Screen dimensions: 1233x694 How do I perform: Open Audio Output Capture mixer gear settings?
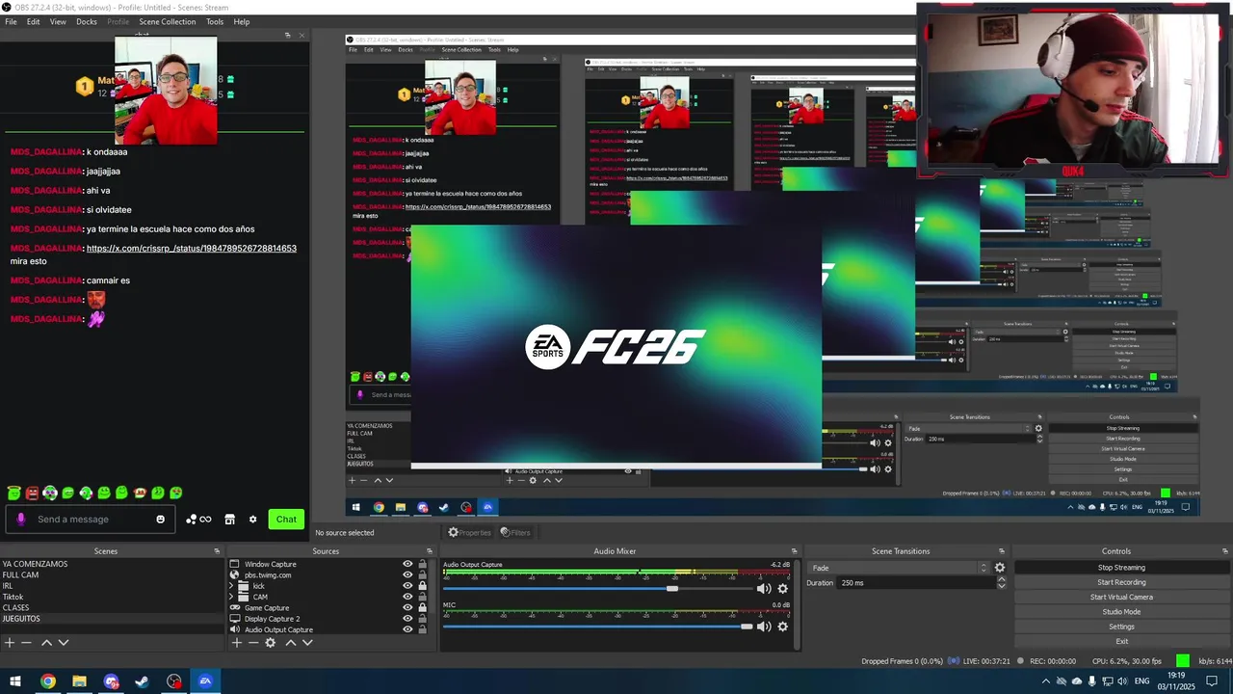click(782, 589)
